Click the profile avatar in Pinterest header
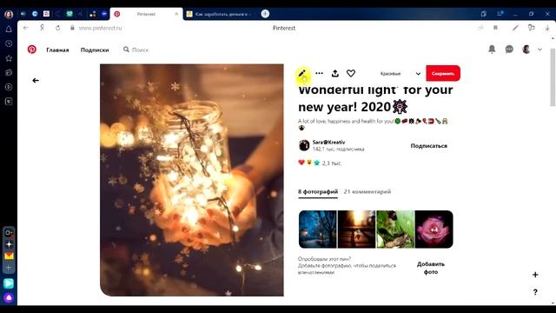The width and height of the screenshot is (556, 313). (x=526, y=50)
